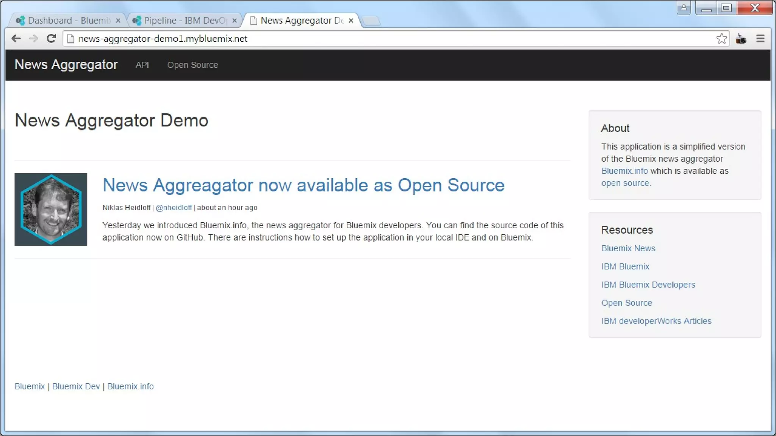
Task: Open the API navbar item
Action: [142, 65]
